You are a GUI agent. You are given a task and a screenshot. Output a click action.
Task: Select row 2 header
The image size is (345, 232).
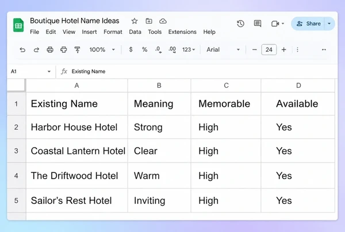tap(16, 127)
